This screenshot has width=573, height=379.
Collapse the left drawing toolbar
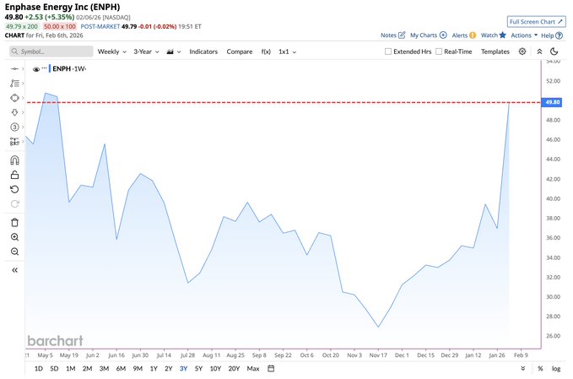click(14, 270)
